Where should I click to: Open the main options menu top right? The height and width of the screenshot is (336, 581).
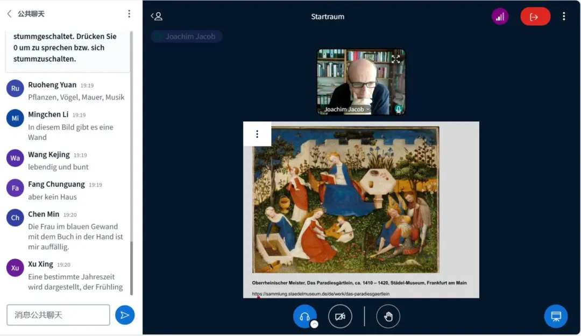pos(563,17)
